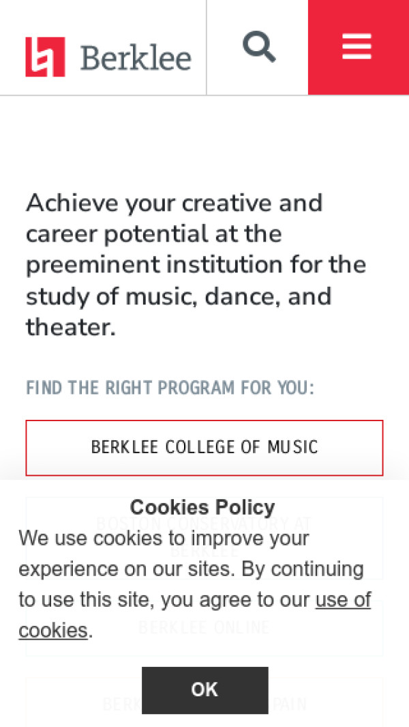Screen dimensions: 409x727
Task: Click the red Berklee logo icon
Action: [45, 57]
